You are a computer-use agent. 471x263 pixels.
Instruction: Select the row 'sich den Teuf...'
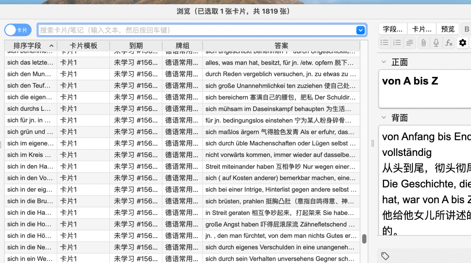pos(182,86)
